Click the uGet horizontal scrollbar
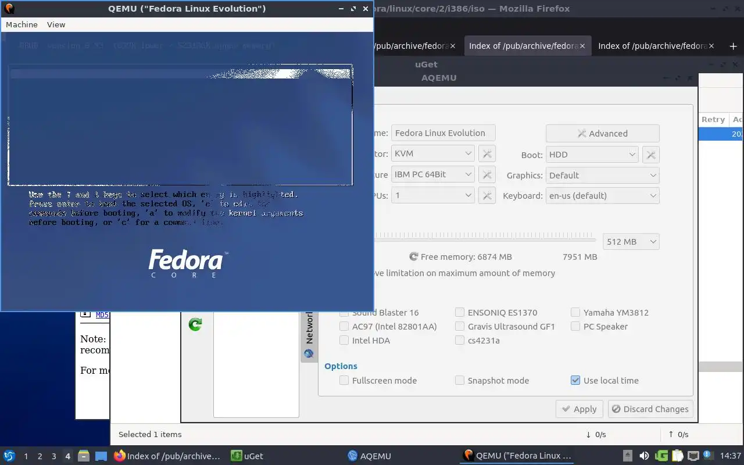744x465 pixels. coord(721,367)
